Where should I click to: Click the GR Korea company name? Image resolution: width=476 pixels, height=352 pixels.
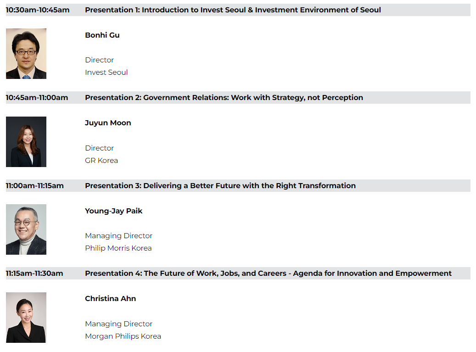pyautogui.click(x=101, y=161)
